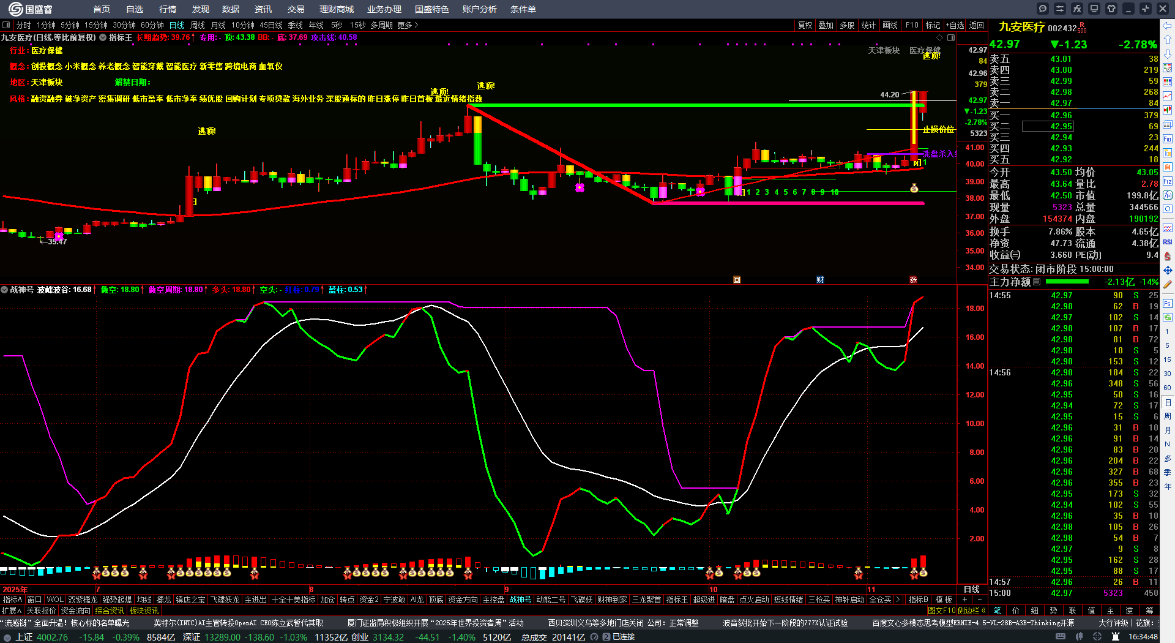The width and height of the screenshot is (1175, 643).
Task: Open the candlestick chart sidebar icon
Action: [x=1168, y=110]
